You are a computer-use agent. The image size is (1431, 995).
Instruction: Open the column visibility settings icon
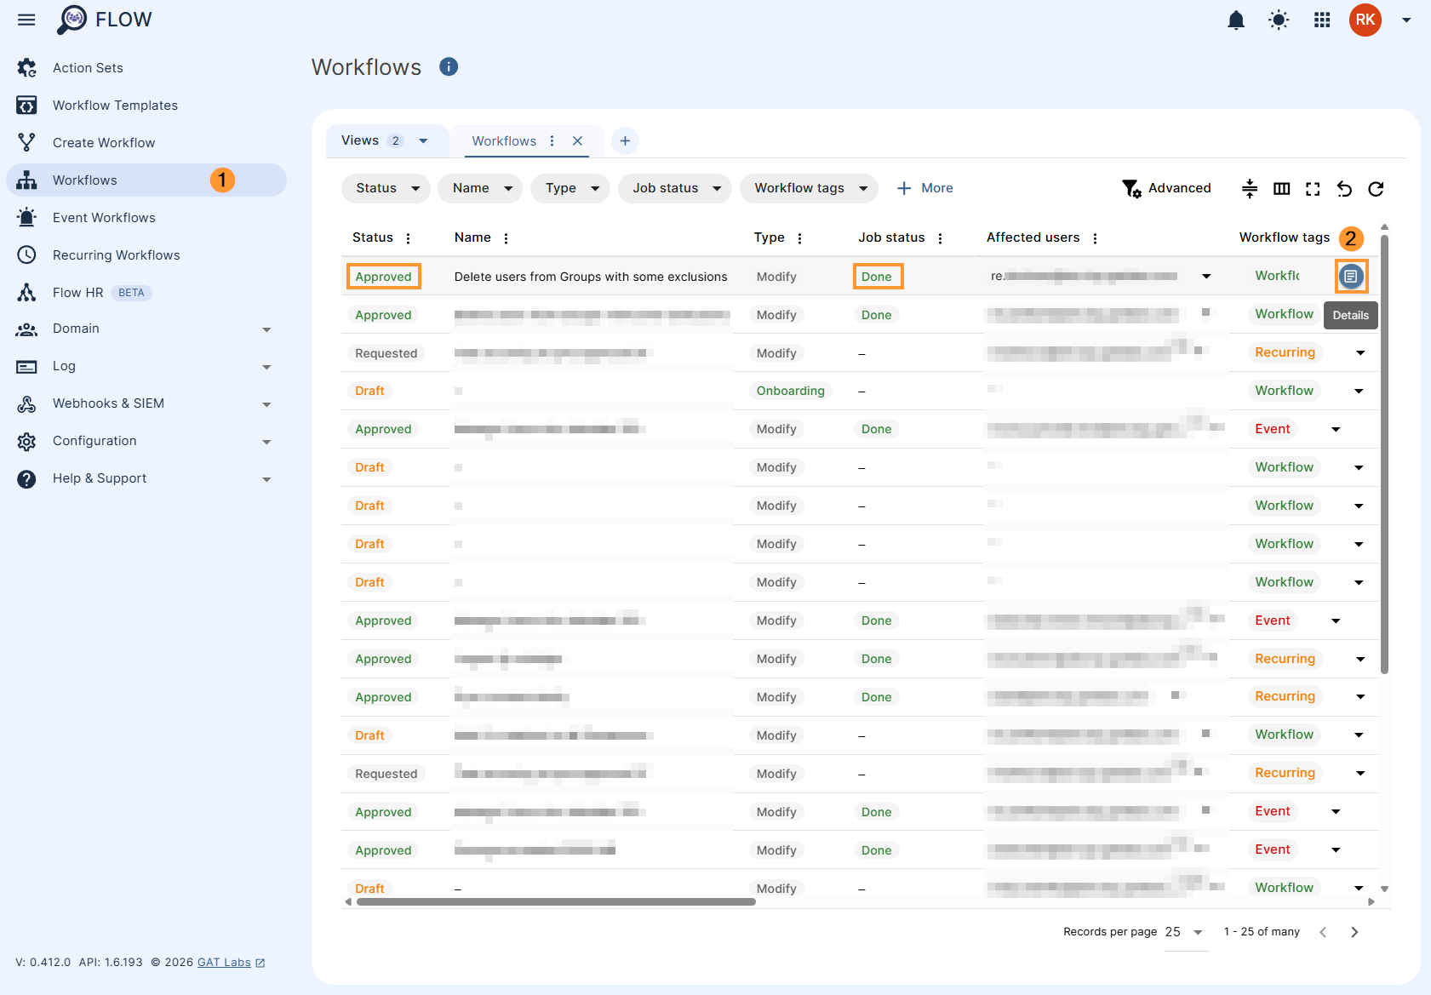point(1282,189)
